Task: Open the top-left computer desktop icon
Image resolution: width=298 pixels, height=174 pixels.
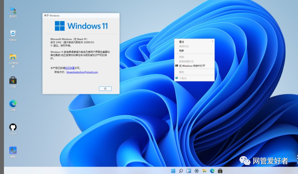Action: point(13,11)
